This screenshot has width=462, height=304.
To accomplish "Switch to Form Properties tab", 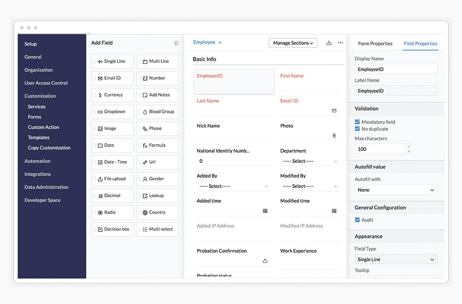I will (x=375, y=43).
